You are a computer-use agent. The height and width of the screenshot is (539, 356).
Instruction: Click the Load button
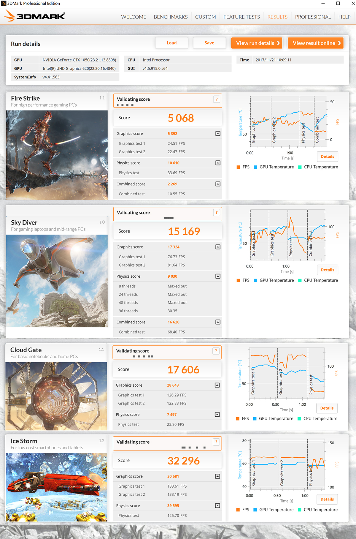click(x=171, y=43)
